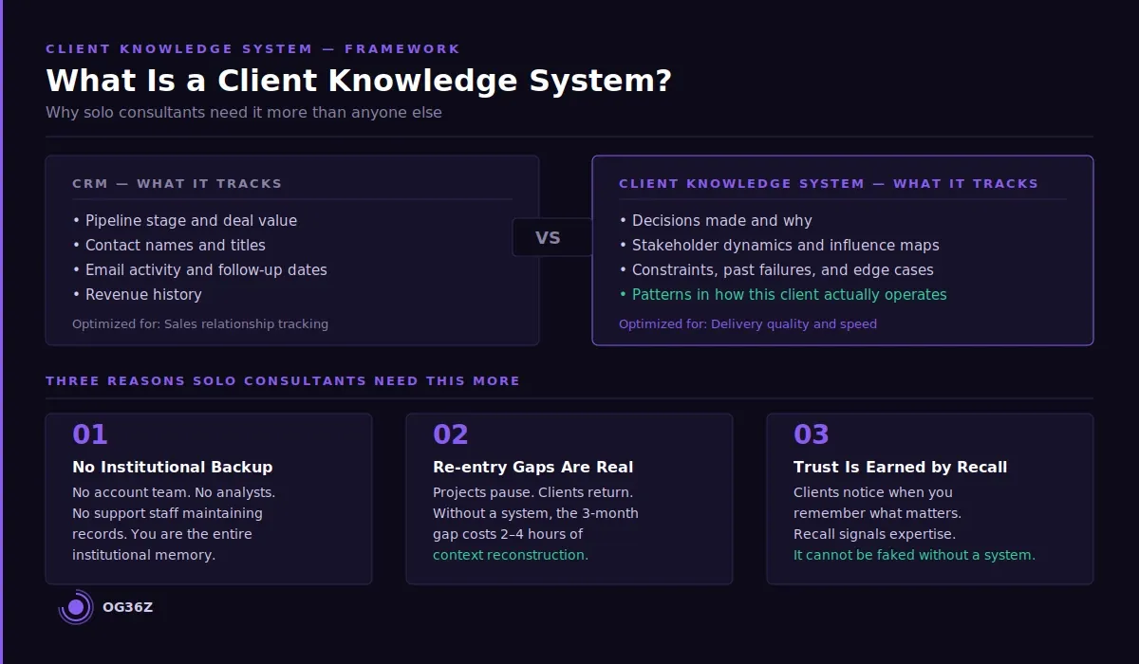Click the "Trust Is Earned by Recall" heading
This screenshot has width=1139, height=664.
(x=901, y=467)
